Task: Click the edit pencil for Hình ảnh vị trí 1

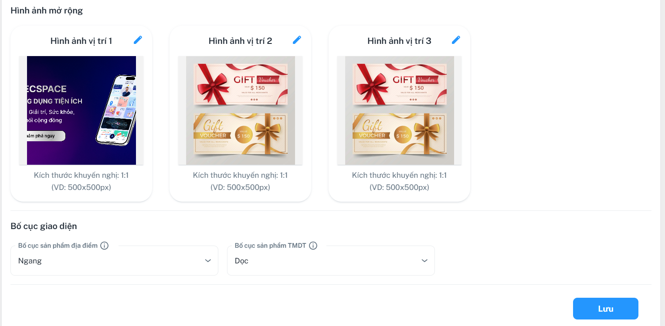Action: point(138,40)
